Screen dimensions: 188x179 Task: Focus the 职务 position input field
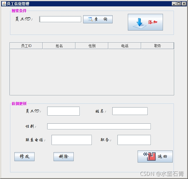coord(134,140)
